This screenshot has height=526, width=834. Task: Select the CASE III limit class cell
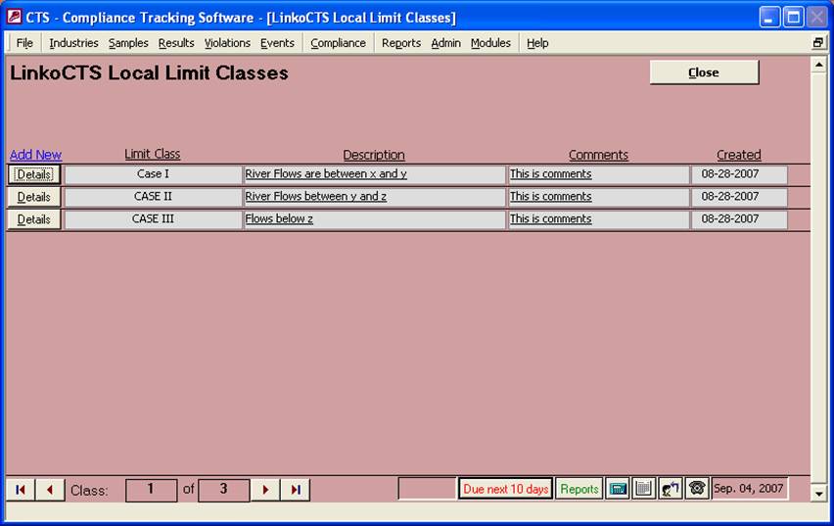[153, 218]
